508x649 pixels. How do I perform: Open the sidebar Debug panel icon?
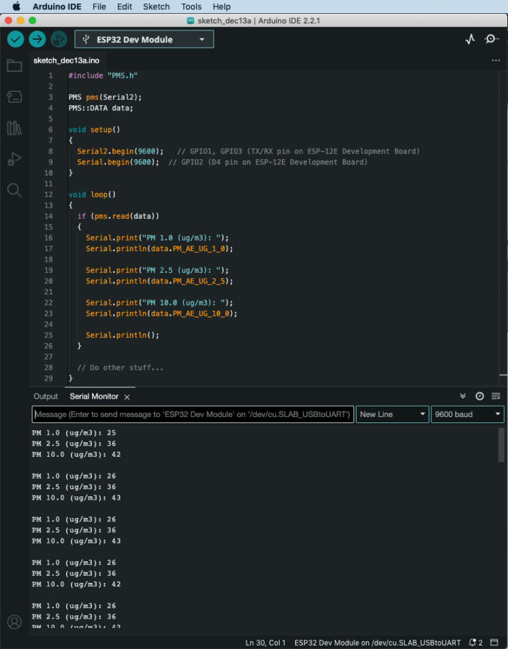tap(14, 159)
